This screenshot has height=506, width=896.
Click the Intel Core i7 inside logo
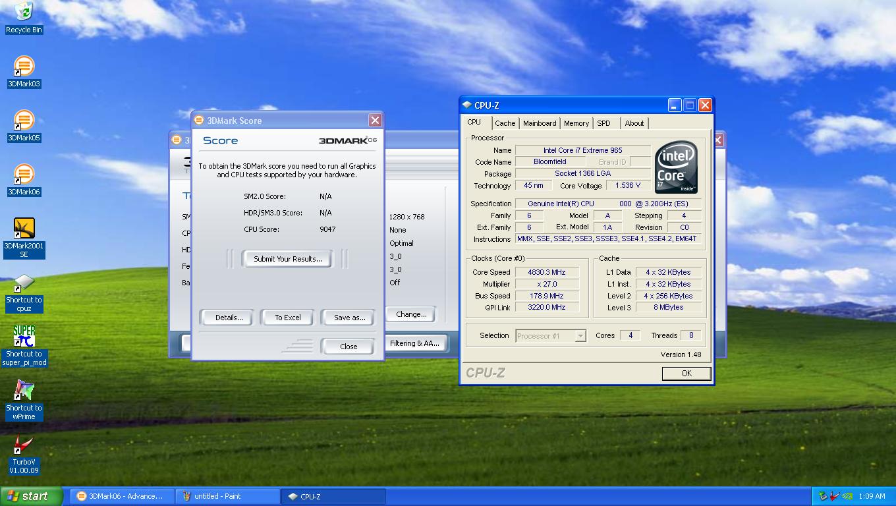676,168
